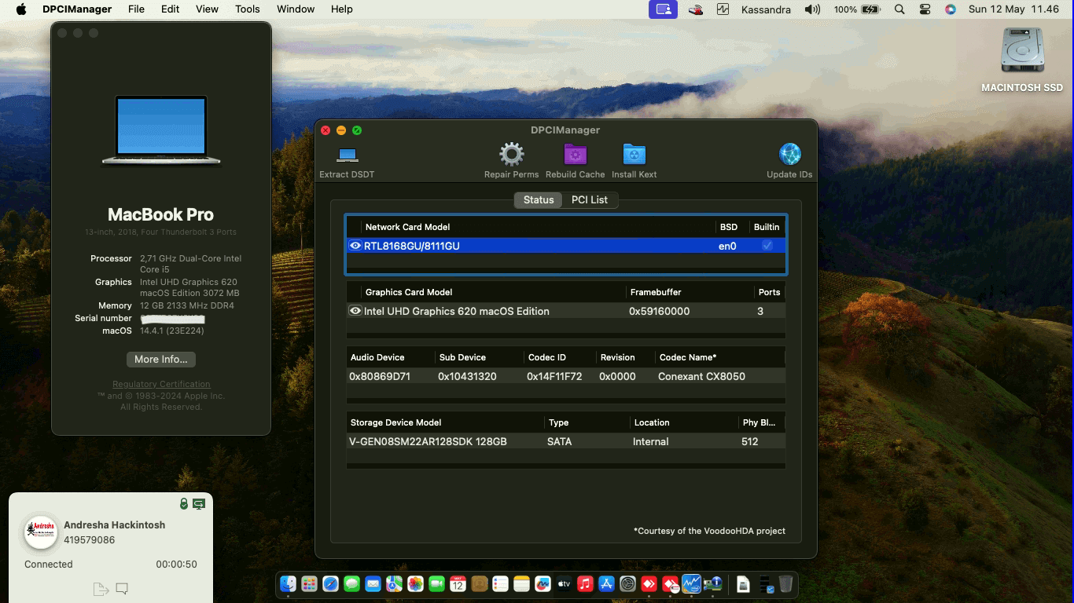Click the Intel UHD Graphics 620 macOS Edition row

coord(565,311)
